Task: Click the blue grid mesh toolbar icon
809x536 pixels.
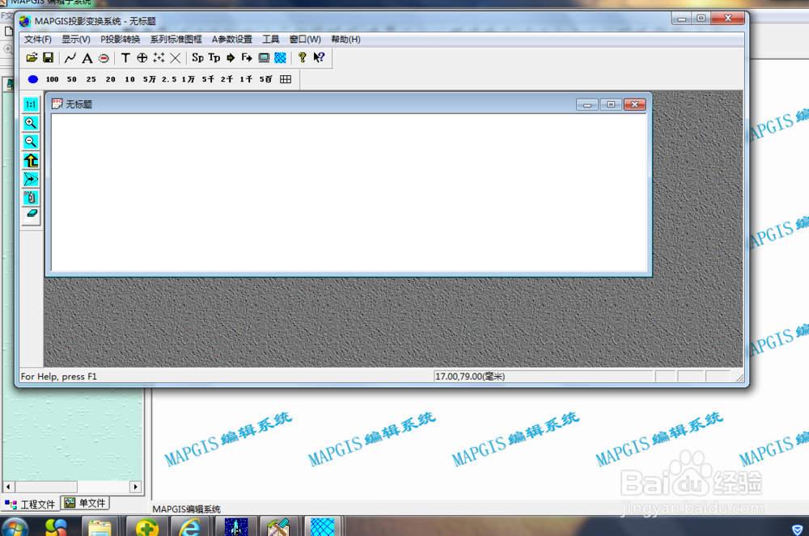Action: coord(280,57)
